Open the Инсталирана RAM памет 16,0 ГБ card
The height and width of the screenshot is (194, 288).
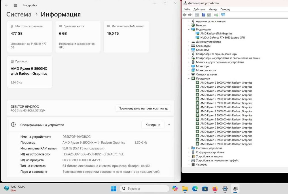tap(126, 37)
